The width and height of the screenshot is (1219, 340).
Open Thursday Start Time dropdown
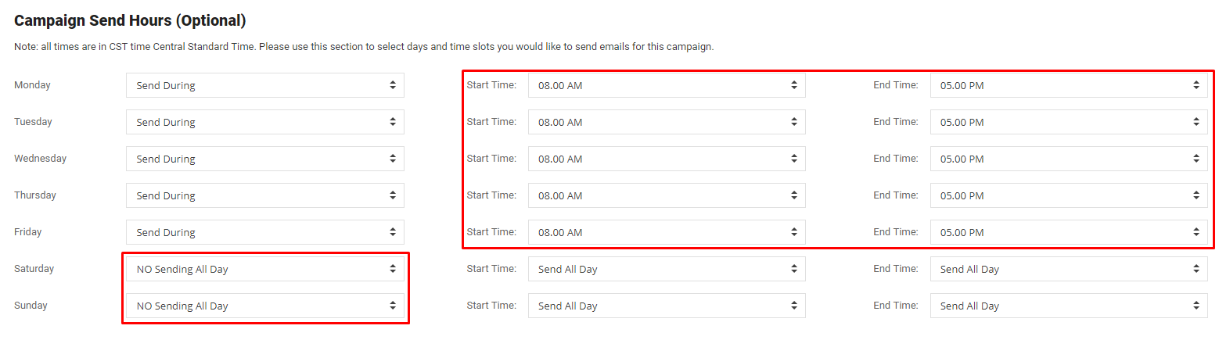(667, 195)
